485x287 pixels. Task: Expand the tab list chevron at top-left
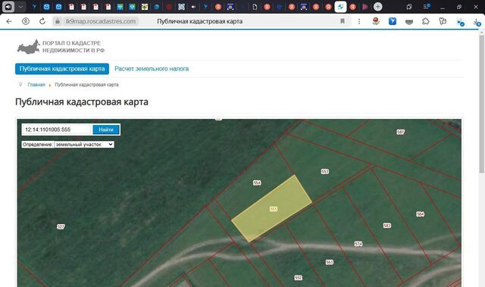[x=20, y=7]
